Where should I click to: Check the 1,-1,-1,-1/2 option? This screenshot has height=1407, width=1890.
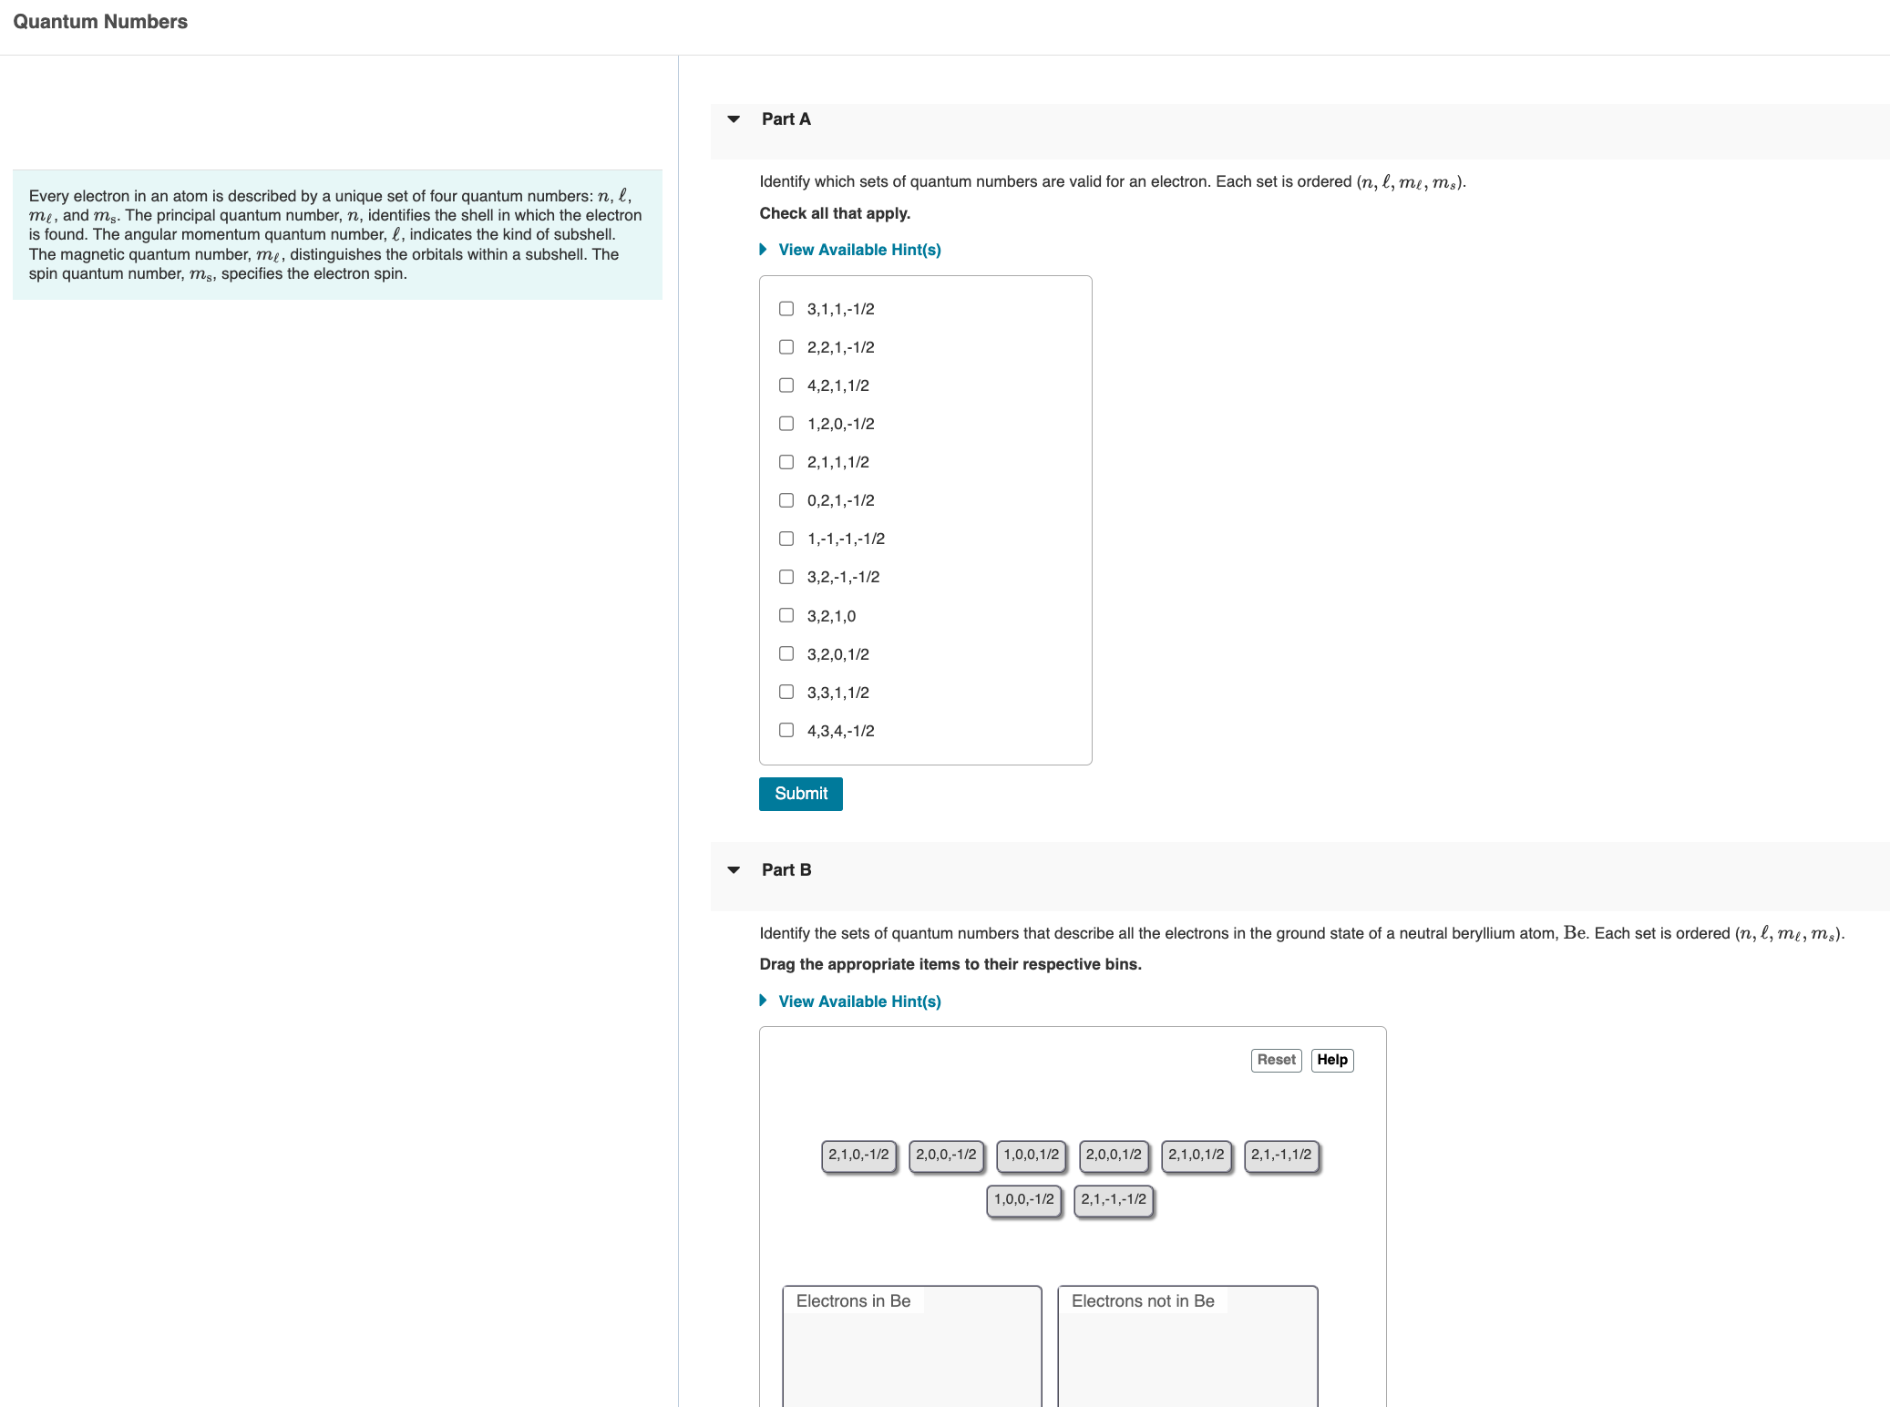[786, 539]
